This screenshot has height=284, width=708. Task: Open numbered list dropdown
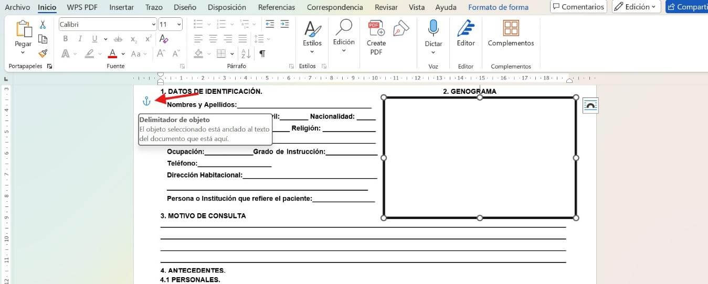point(232,25)
